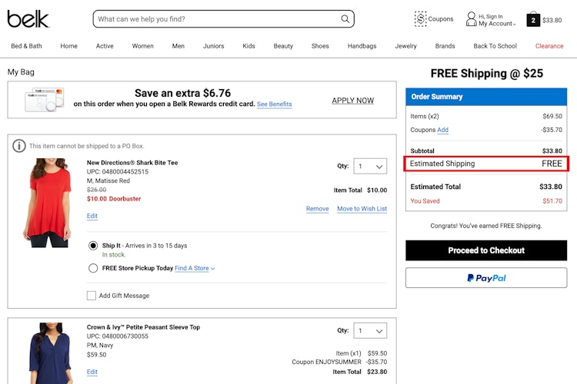Open the Active menu
The width and height of the screenshot is (577, 384).
[105, 46]
